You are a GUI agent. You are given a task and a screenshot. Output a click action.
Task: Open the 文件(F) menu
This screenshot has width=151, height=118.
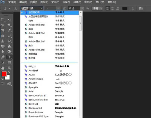point(12,2)
